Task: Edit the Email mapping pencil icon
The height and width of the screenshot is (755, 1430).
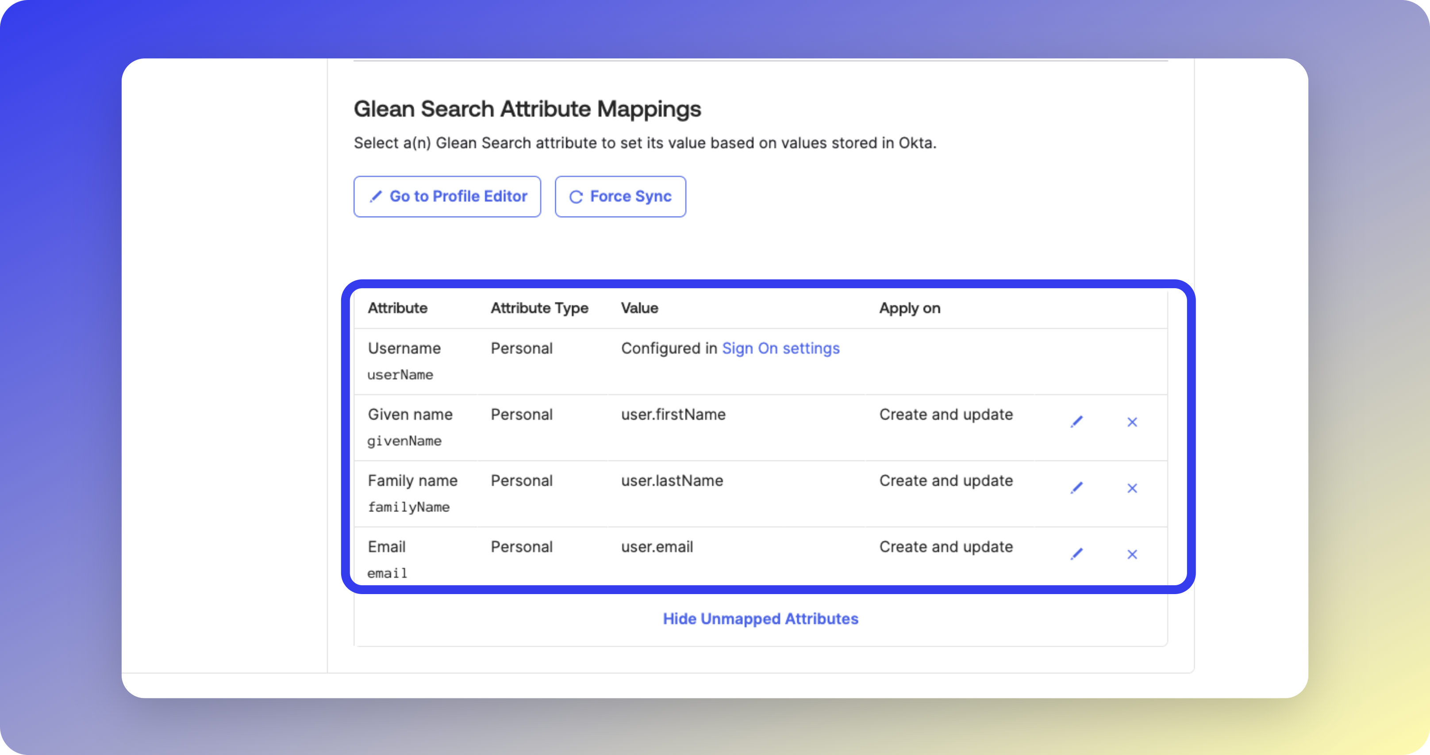Action: click(x=1076, y=554)
